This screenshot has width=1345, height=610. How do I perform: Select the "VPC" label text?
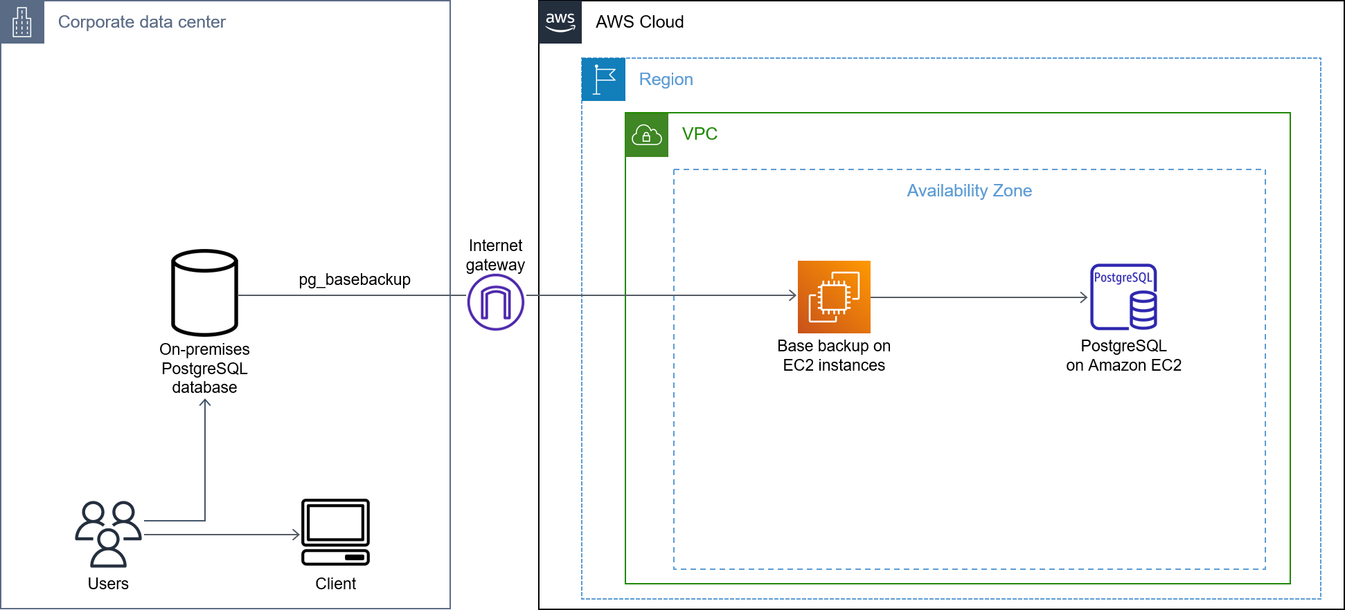coord(699,134)
